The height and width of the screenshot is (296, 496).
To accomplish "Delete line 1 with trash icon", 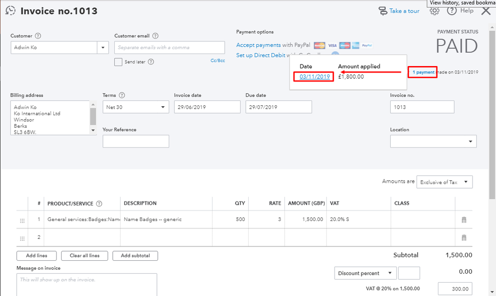I will coord(464,220).
